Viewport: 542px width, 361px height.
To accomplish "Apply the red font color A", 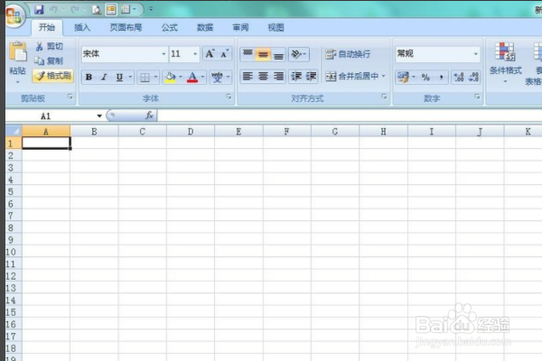I will pyautogui.click(x=192, y=77).
